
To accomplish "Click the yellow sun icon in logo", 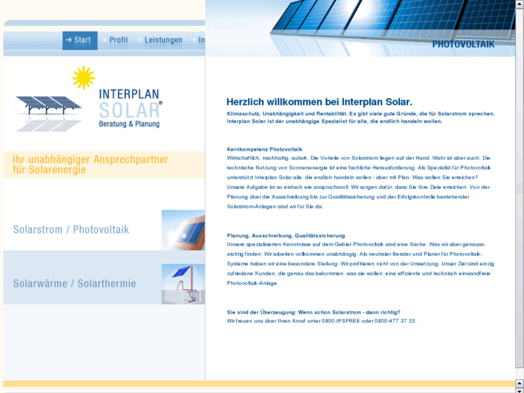I will pyautogui.click(x=84, y=77).
